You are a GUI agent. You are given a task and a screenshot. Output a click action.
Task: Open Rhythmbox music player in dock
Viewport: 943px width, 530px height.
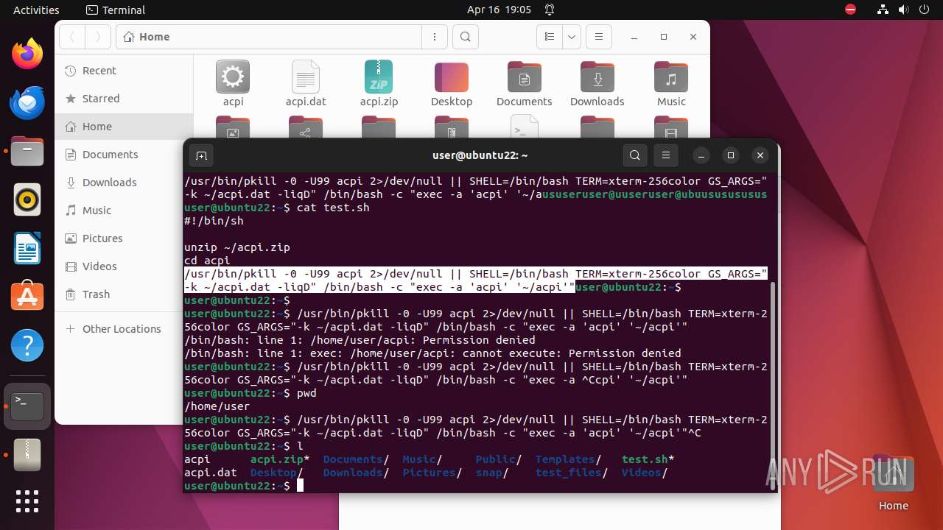pos(27,199)
